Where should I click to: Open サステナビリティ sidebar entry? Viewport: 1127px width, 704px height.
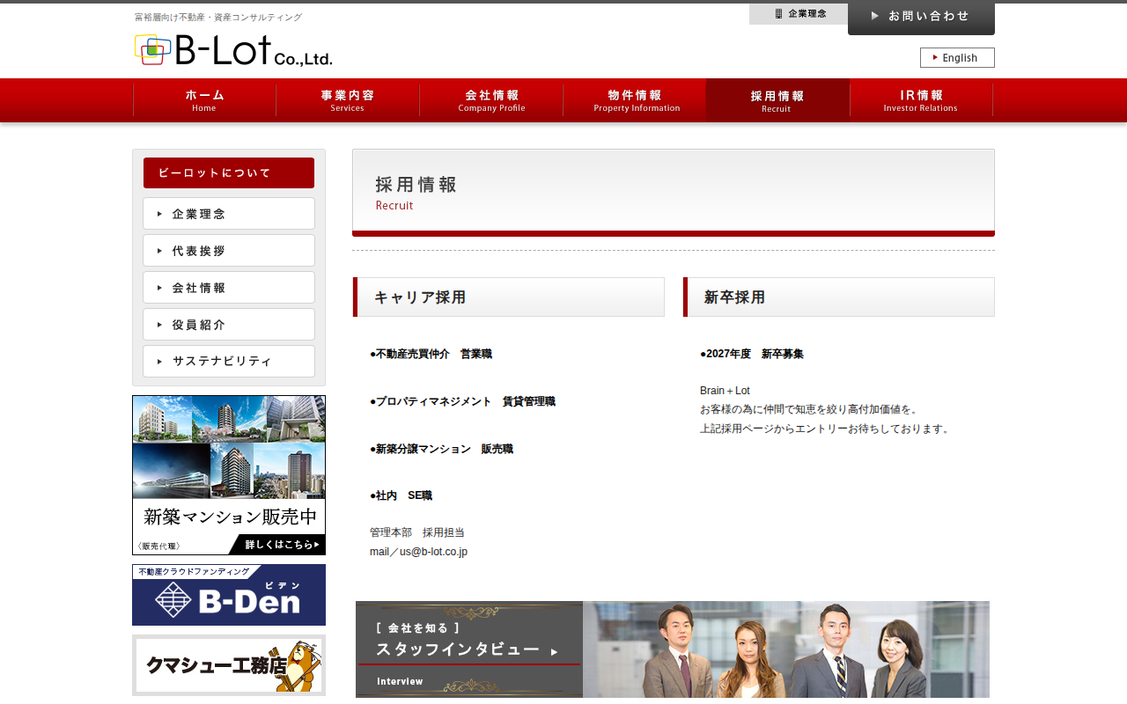[x=229, y=362]
